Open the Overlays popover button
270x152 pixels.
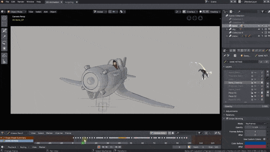click(x=190, y=12)
